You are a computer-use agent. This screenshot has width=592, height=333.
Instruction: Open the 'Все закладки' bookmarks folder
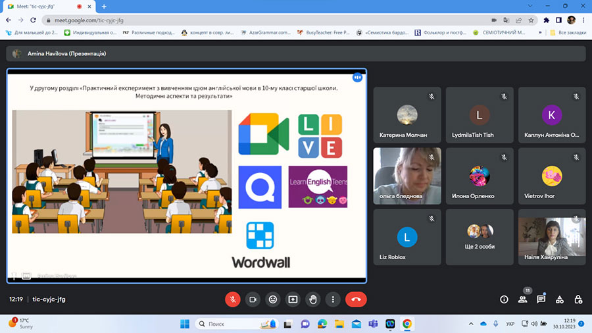point(570,32)
